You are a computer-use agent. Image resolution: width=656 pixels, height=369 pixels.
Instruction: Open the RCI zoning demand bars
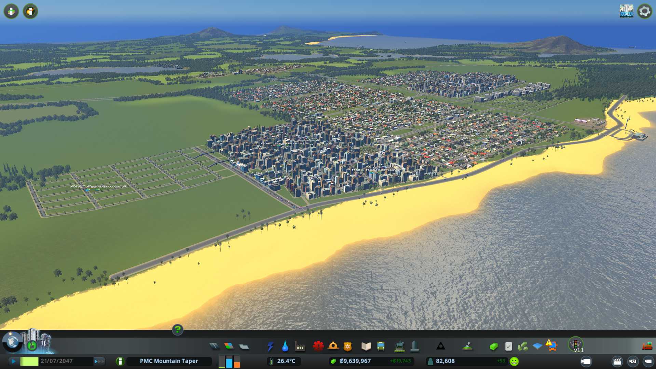pyautogui.click(x=229, y=361)
